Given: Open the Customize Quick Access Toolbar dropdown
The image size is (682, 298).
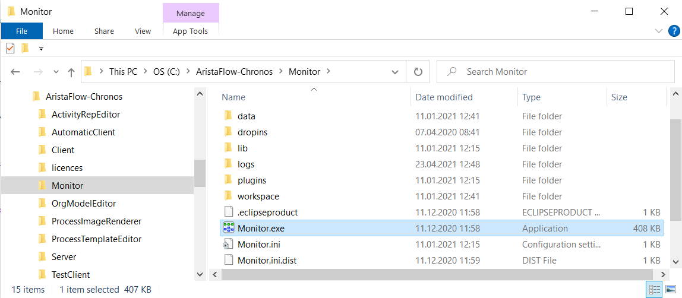Looking at the screenshot, I should tap(41, 49).
